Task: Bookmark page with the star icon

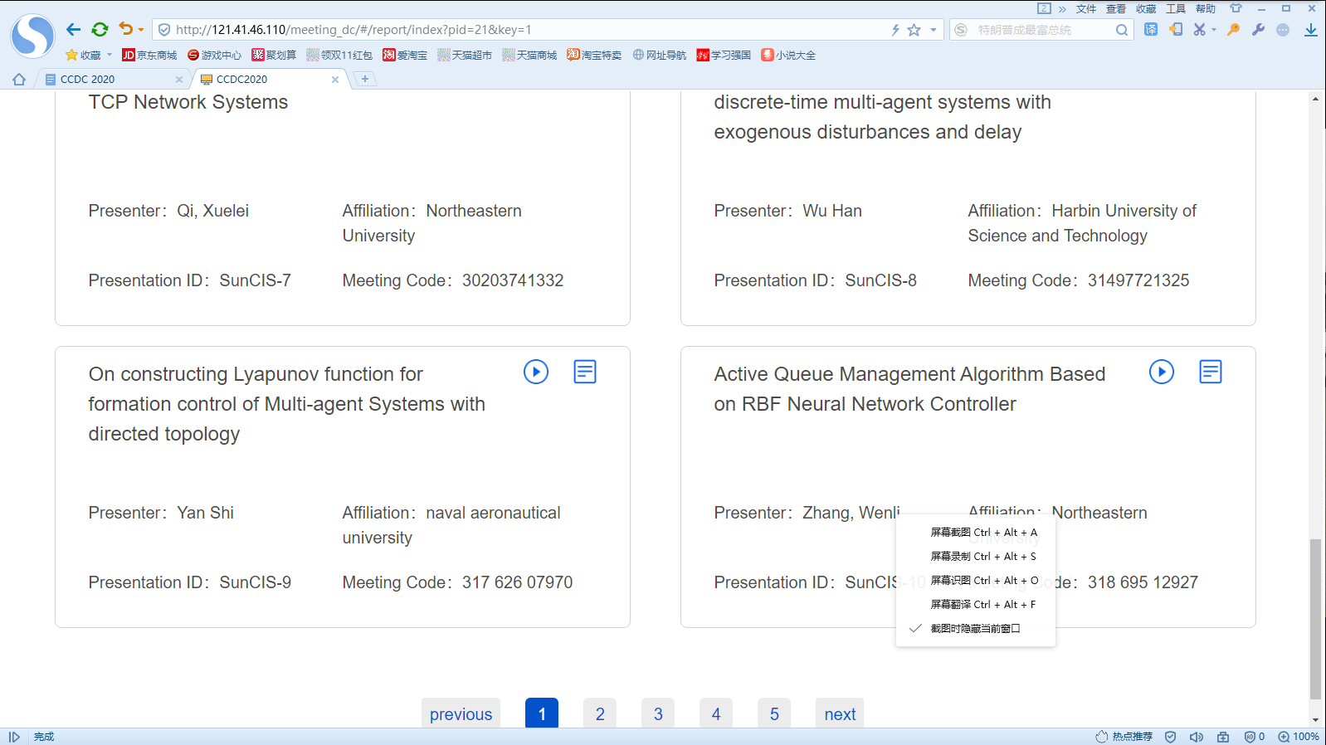Action: click(914, 30)
